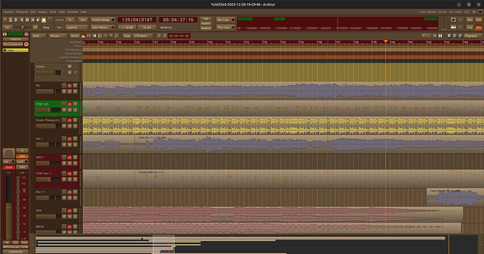Shrink tracks with the shrink-tracks icon
This screenshot has height=254, width=484.
pos(435,36)
